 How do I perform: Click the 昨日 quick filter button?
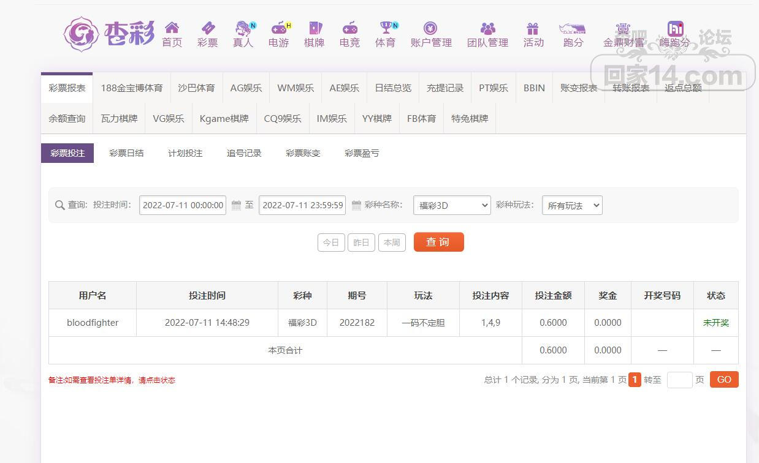(x=361, y=243)
